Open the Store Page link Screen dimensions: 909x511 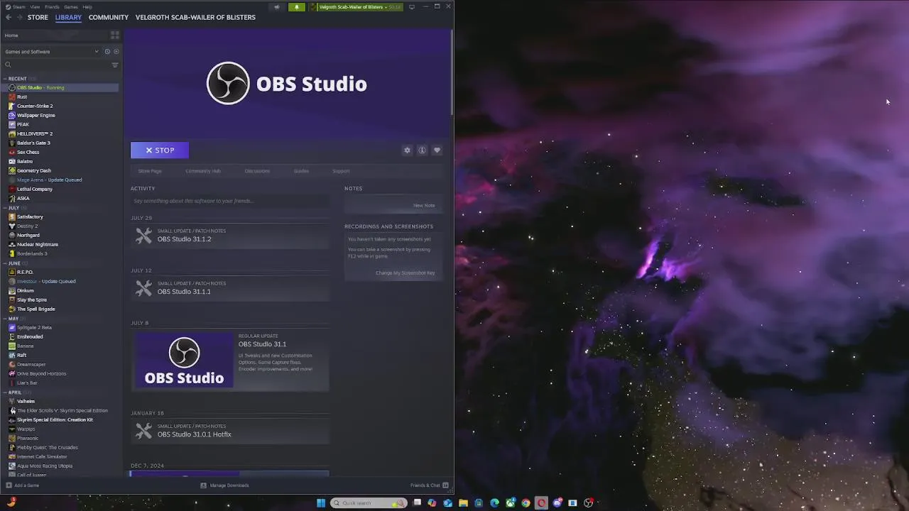[x=150, y=171]
